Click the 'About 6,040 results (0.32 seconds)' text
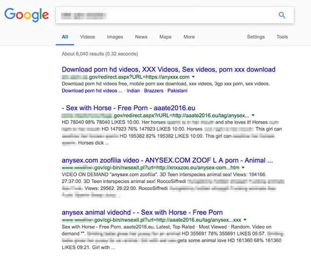Screen dimensions: 311x258 click(x=100, y=54)
